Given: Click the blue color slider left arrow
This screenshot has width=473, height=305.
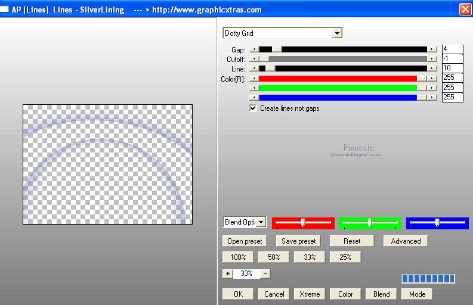Looking at the screenshot, I should (254, 98).
